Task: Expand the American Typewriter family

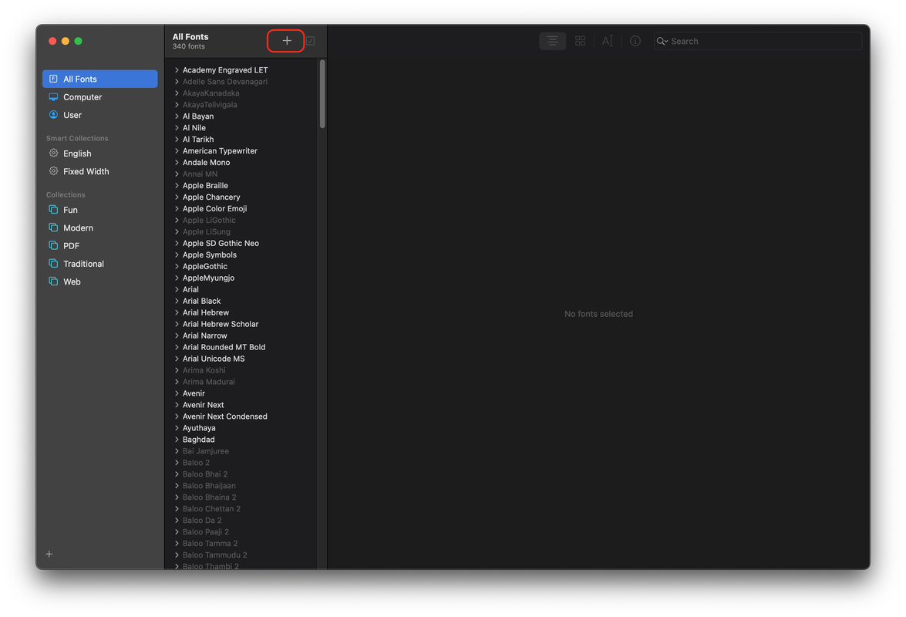Action: (x=177, y=151)
